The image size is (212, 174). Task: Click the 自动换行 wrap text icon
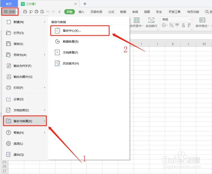152,20
